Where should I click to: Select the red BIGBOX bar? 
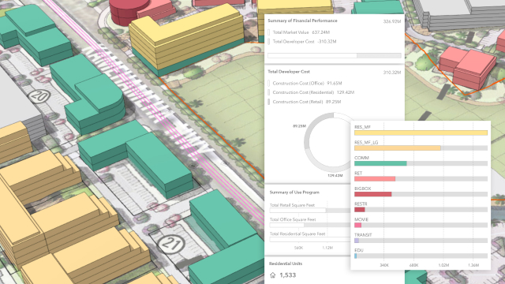coord(372,194)
